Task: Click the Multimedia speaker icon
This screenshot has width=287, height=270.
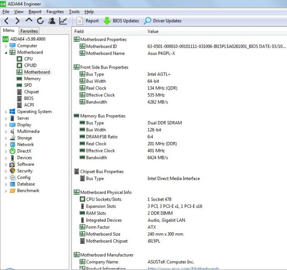Action: 12,131
